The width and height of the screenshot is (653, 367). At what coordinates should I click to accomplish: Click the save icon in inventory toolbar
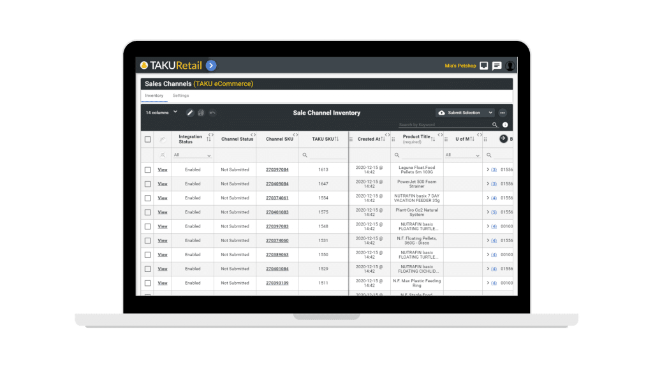coord(201,113)
